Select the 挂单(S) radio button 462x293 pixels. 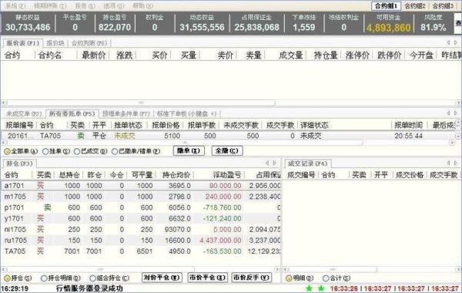pyautogui.click(x=45, y=152)
